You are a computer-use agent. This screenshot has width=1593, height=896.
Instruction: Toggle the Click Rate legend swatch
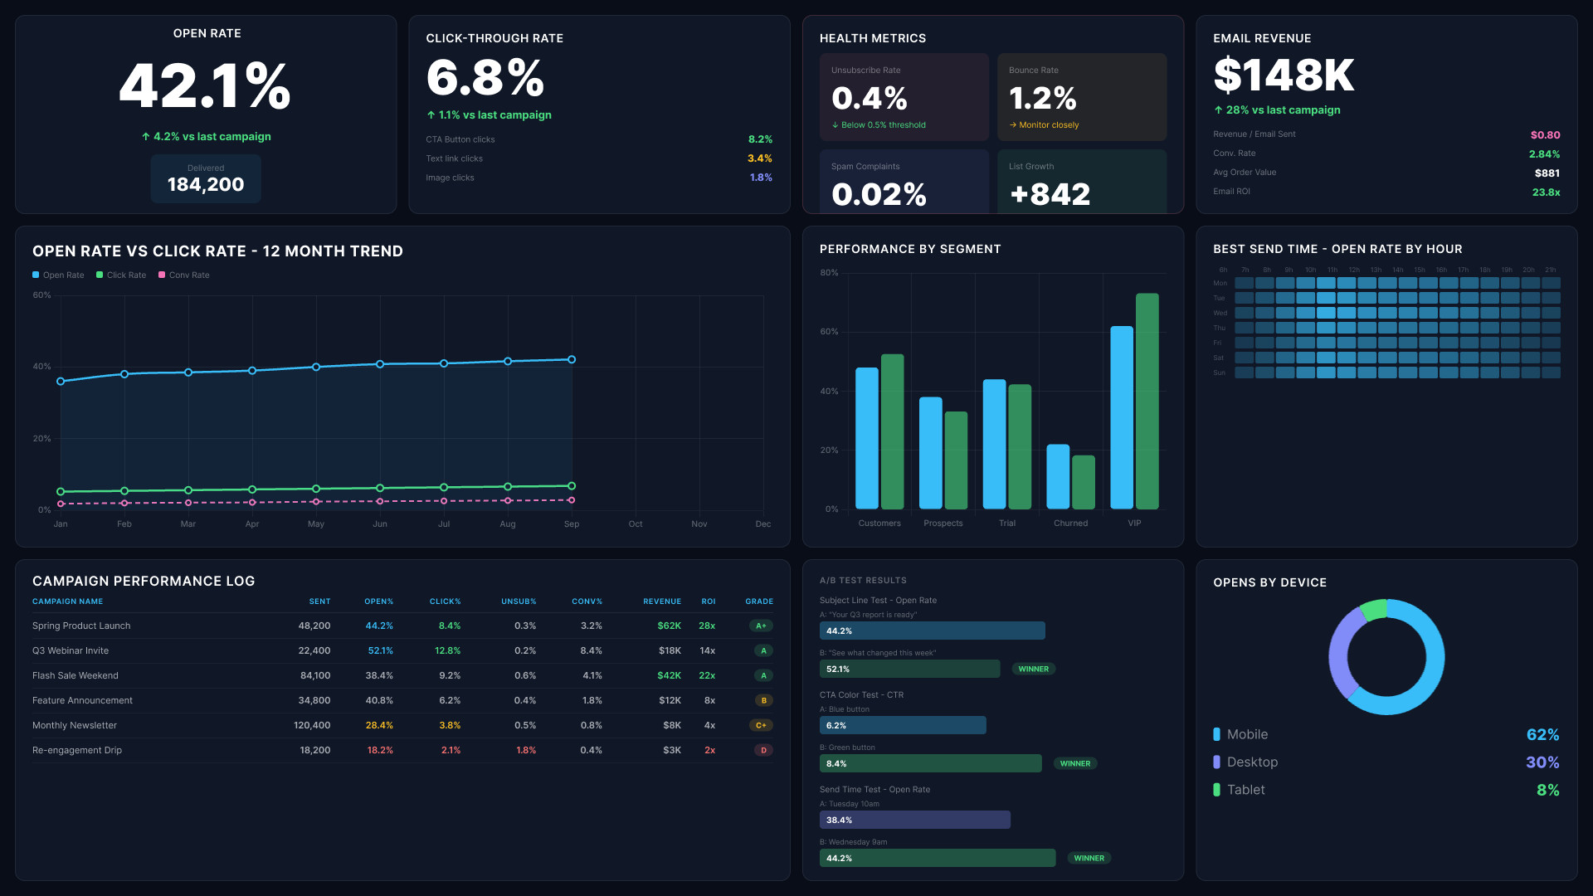tap(100, 275)
